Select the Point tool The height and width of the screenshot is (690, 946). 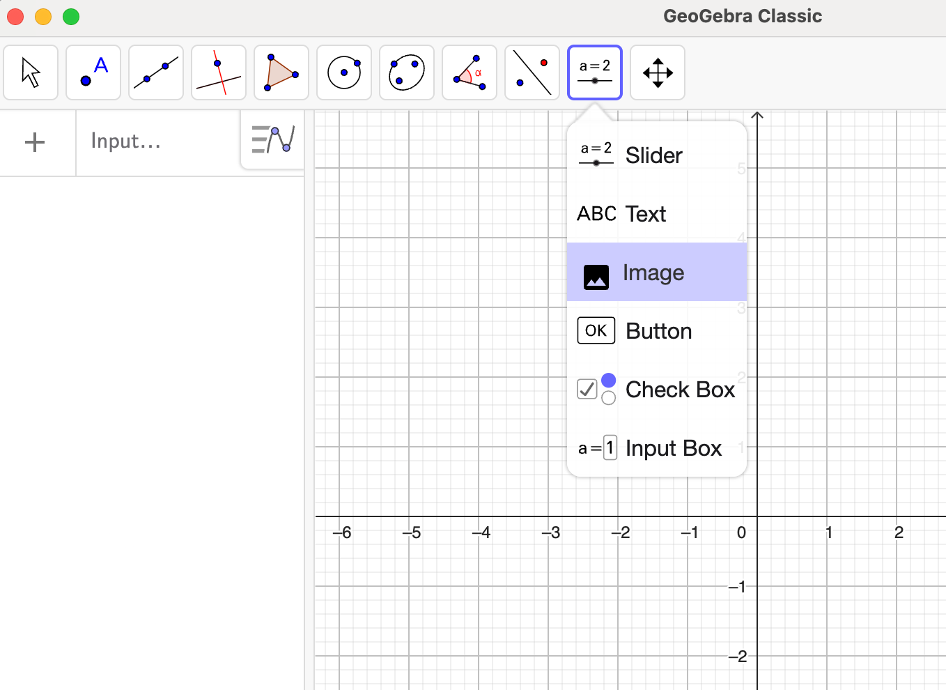pos(93,72)
